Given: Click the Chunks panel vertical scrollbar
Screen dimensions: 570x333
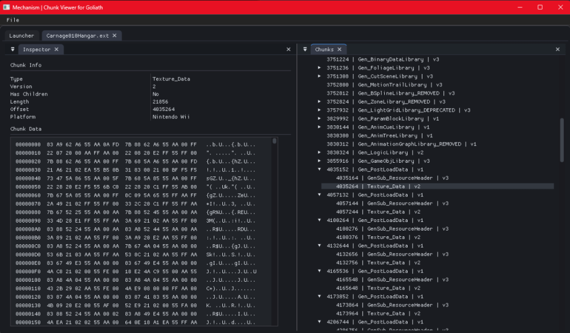Looking at the screenshot, I should (x=562, y=140).
